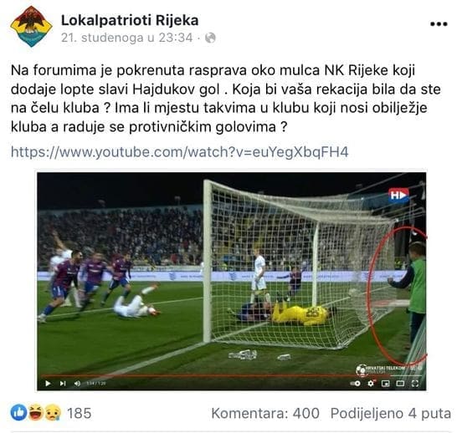Open the three-dot post options menu
The height and width of the screenshot is (433, 462).
click(x=439, y=24)
